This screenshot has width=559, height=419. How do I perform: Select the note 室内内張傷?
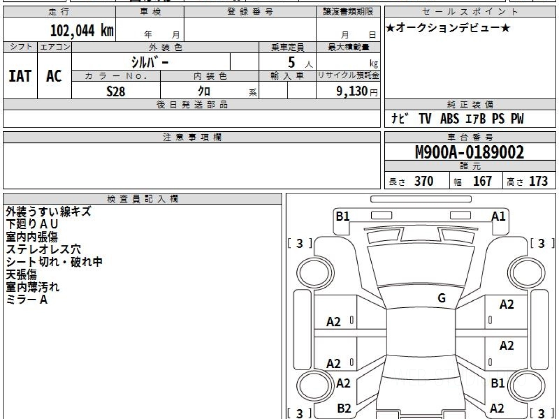[32, 237]
